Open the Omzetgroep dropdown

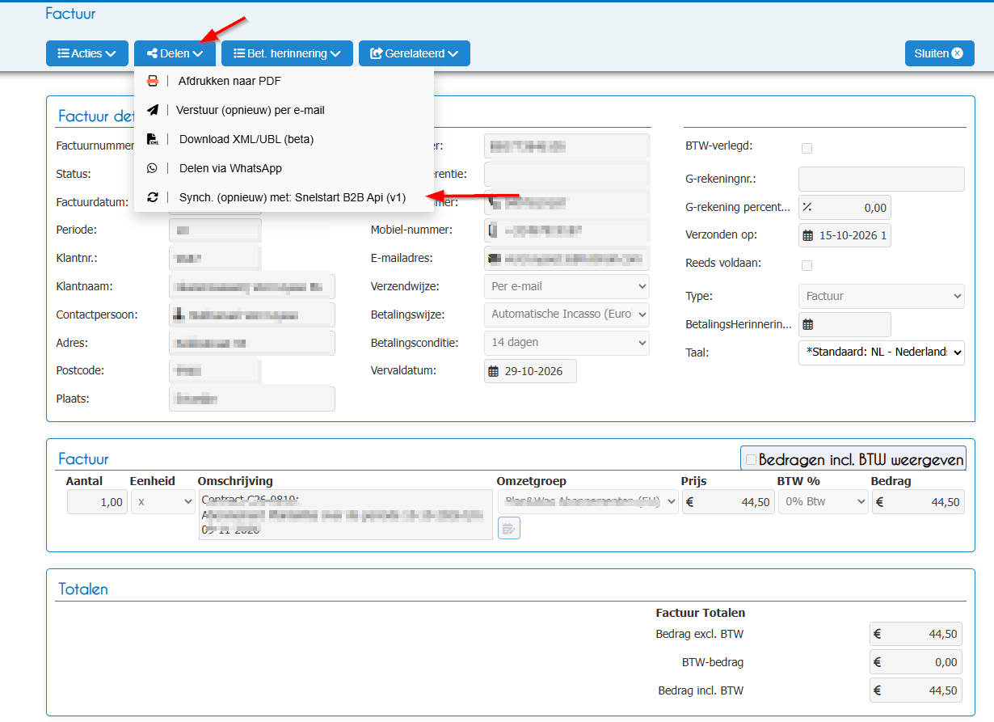coord(588,502)
